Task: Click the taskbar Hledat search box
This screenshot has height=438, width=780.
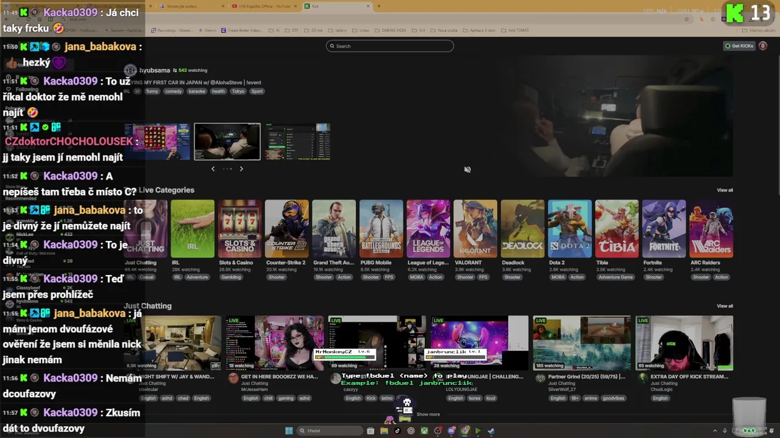Action: tap(329, 431)
